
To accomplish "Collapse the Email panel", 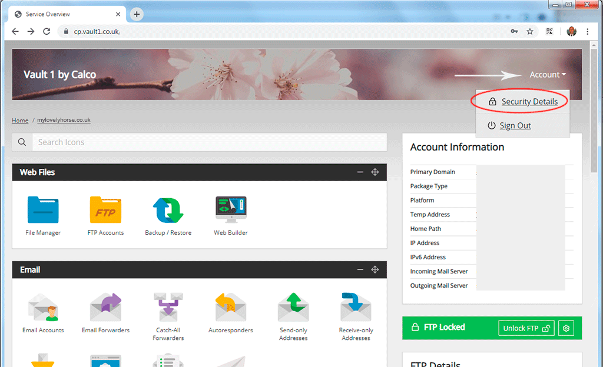I will [360, 269].
